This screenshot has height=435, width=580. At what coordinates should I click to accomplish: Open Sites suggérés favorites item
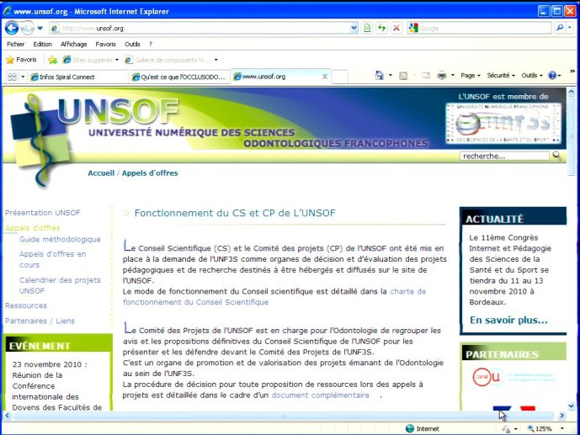(x=91, y=60)
